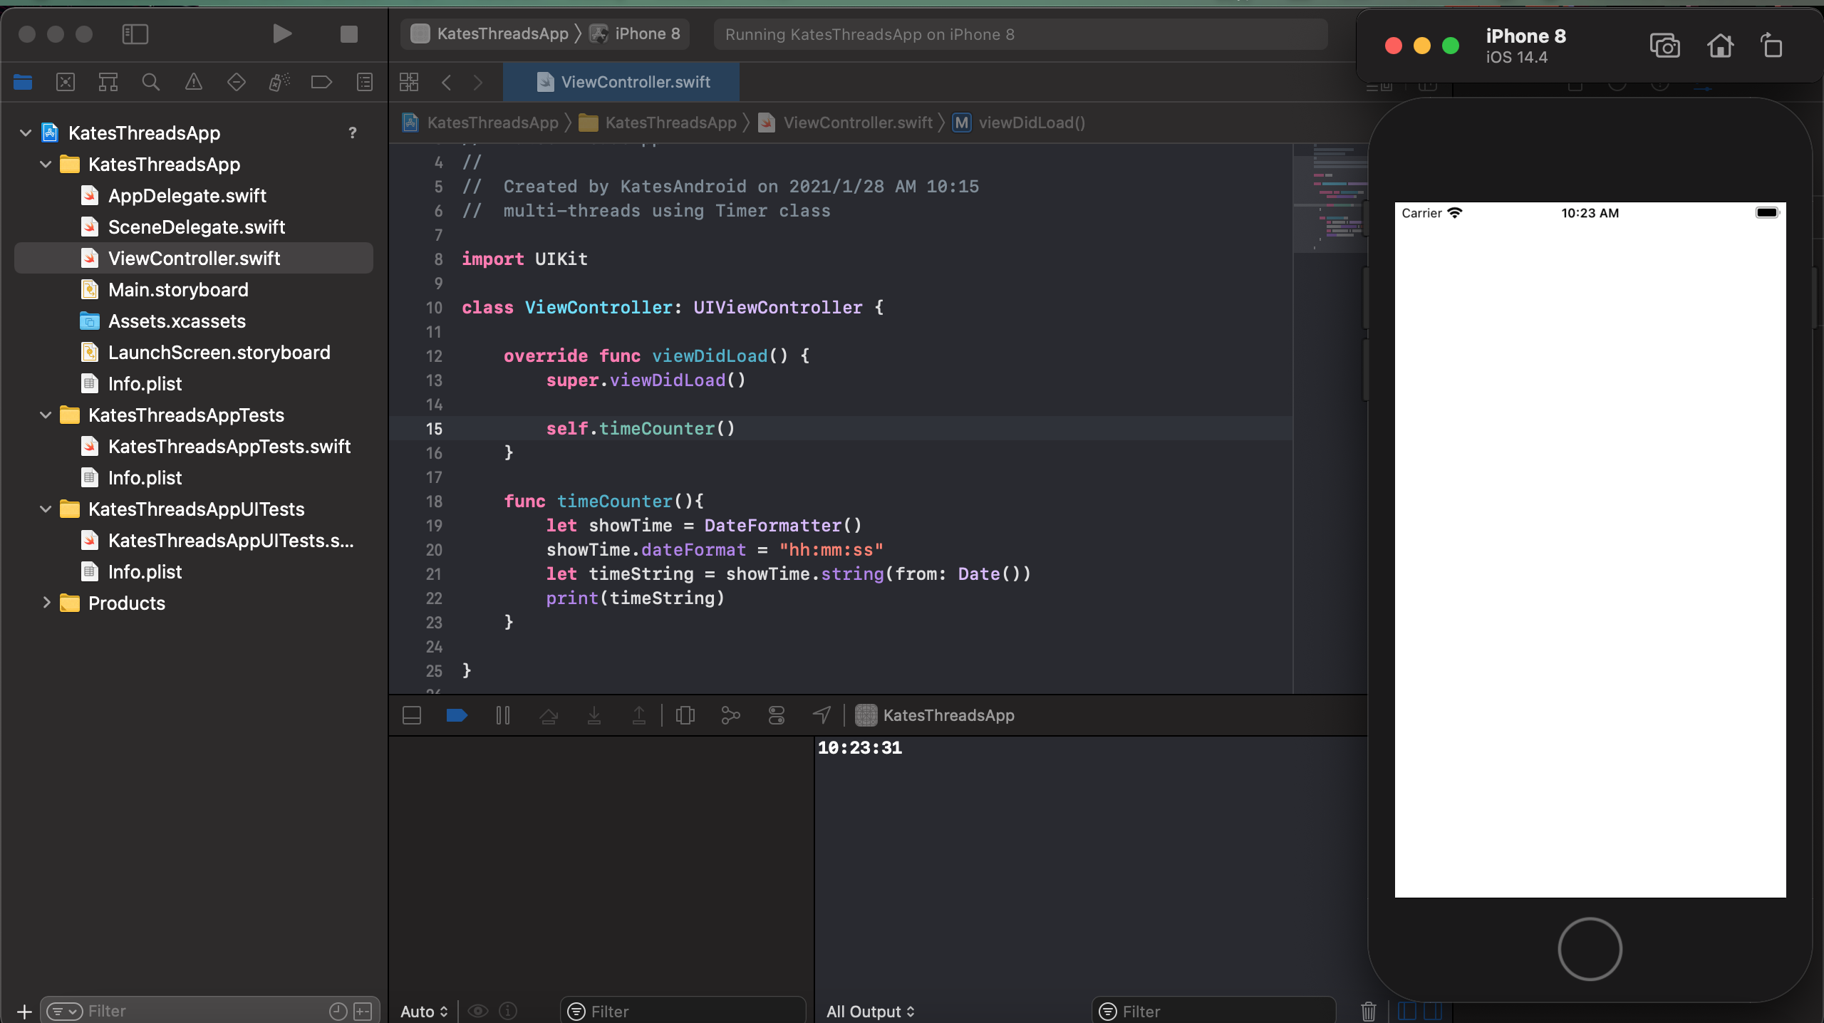
Task: Open LaunchScreen.storyboard
Action: pos(219,352)
